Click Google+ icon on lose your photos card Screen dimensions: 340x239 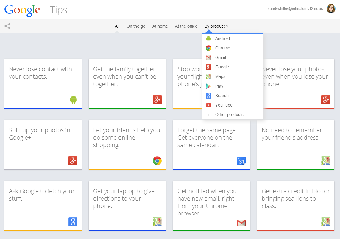point(326,100)
